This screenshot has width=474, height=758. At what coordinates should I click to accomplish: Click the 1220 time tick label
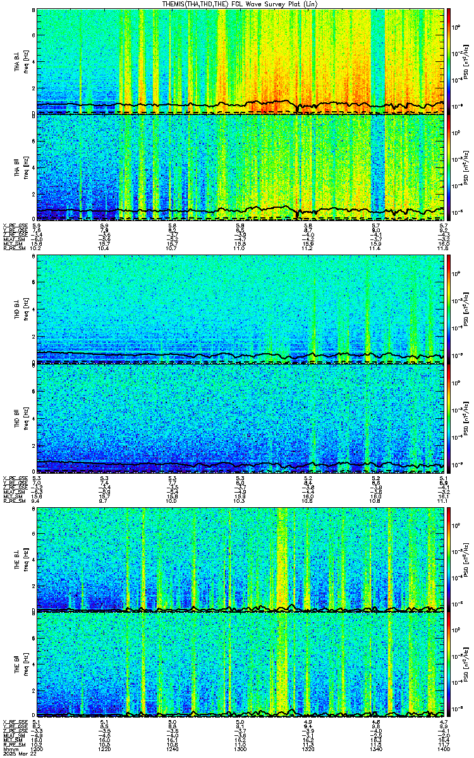click(104, 749)
